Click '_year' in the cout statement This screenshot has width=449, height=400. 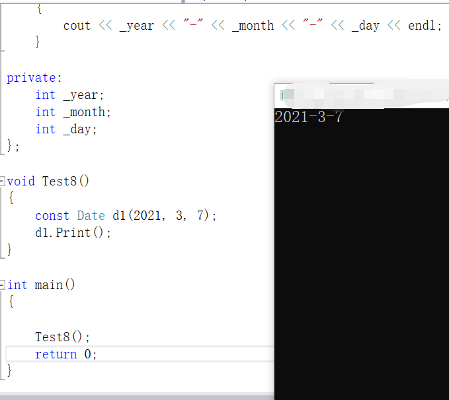(x=137, y=26)
